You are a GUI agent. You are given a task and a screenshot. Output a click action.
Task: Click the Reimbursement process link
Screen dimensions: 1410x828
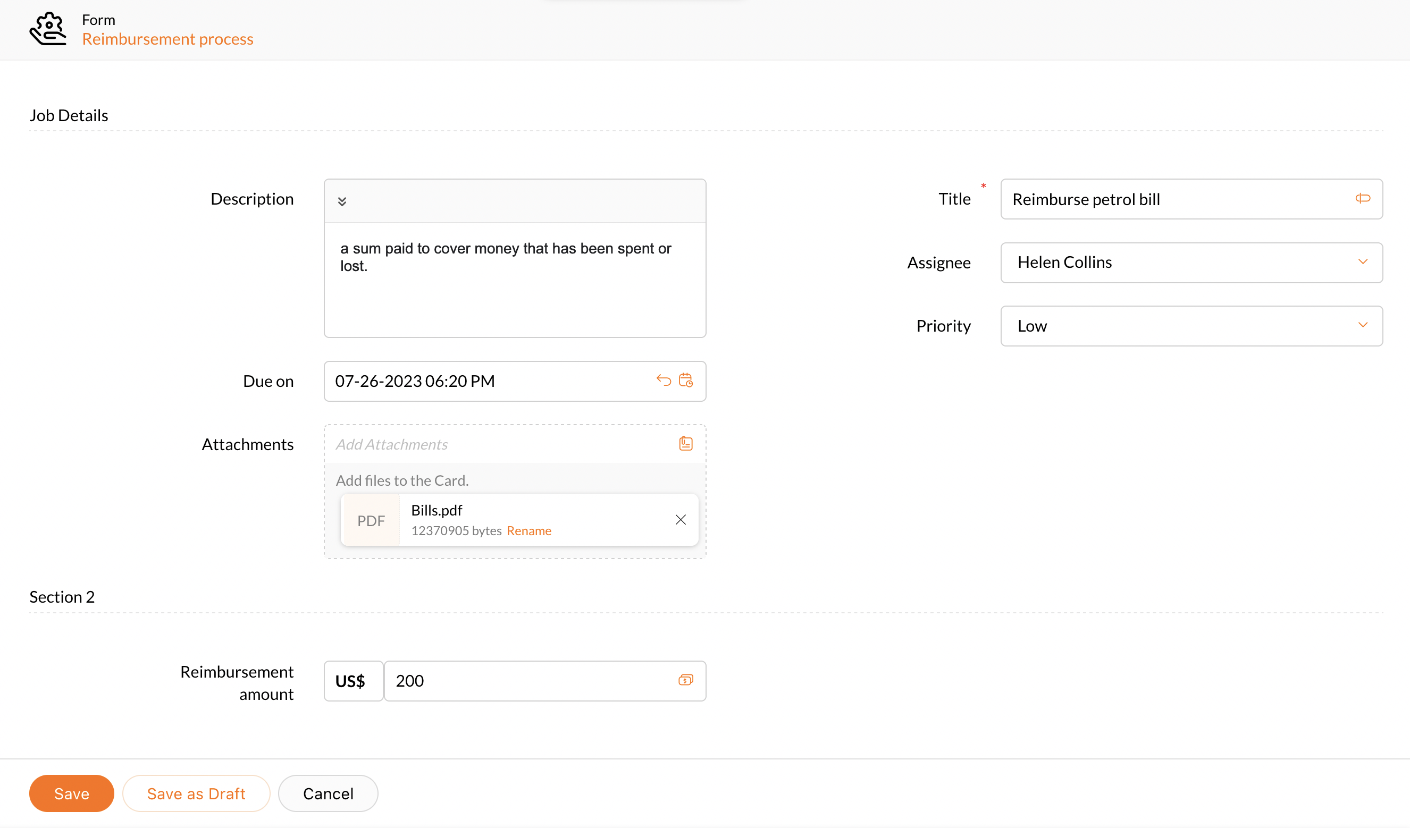pyautogui.click(x=167, y=39)
